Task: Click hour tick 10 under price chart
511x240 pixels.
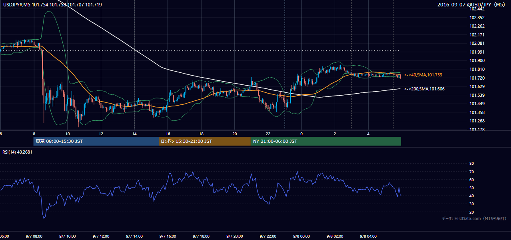Action: (x=68, y=134)
